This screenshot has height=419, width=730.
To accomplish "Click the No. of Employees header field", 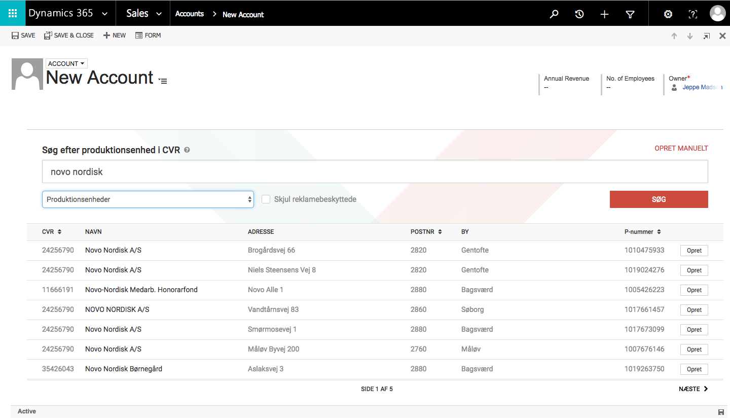I will (630, 83).
